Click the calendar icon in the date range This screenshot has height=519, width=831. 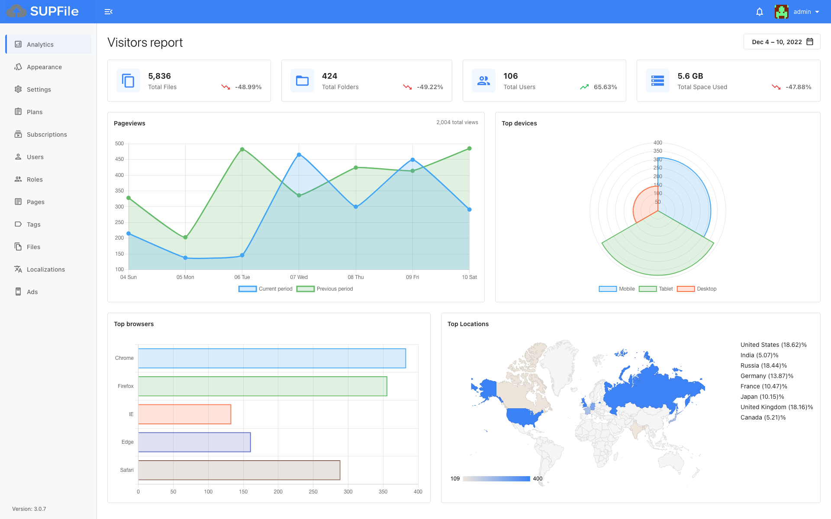point(810,42)
